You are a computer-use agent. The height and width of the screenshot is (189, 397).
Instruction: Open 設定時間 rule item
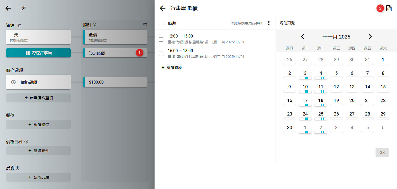[111, 53]
